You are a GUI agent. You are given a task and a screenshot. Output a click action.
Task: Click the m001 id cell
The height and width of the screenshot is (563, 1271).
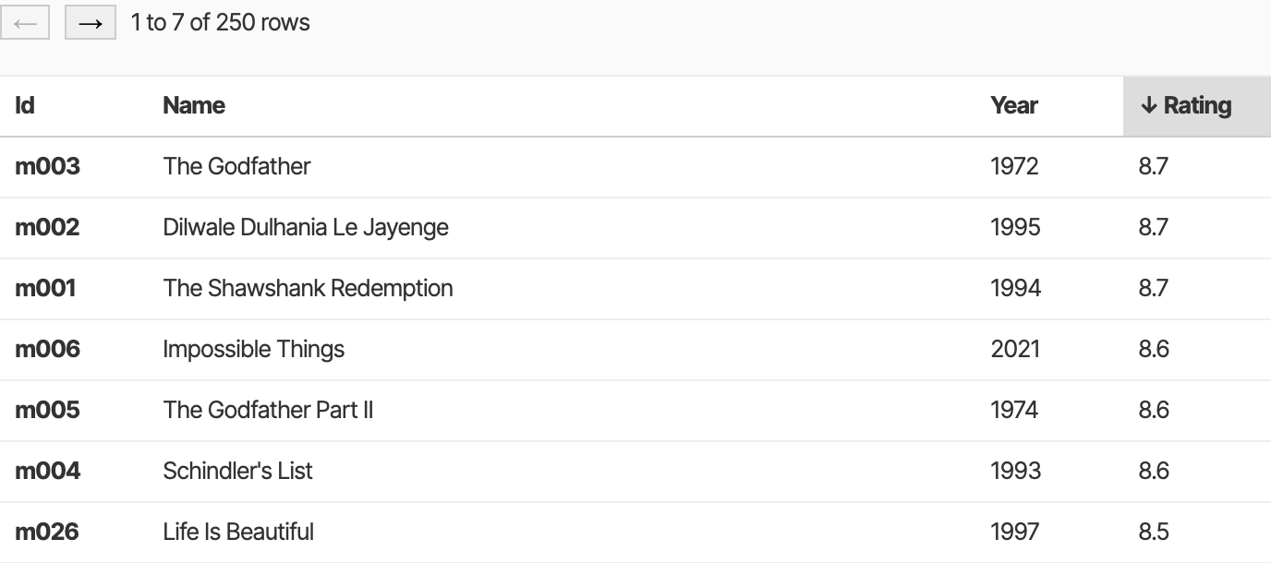(46, 288)
